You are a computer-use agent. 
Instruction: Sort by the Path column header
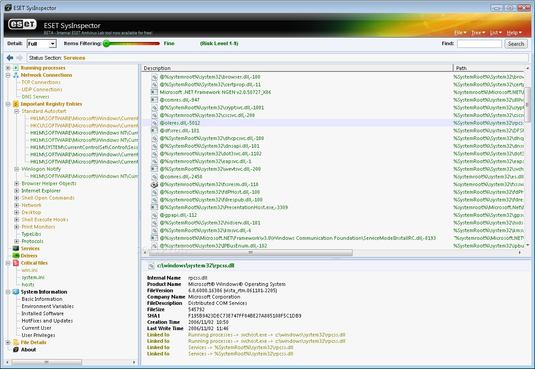[x=488, y=68]
